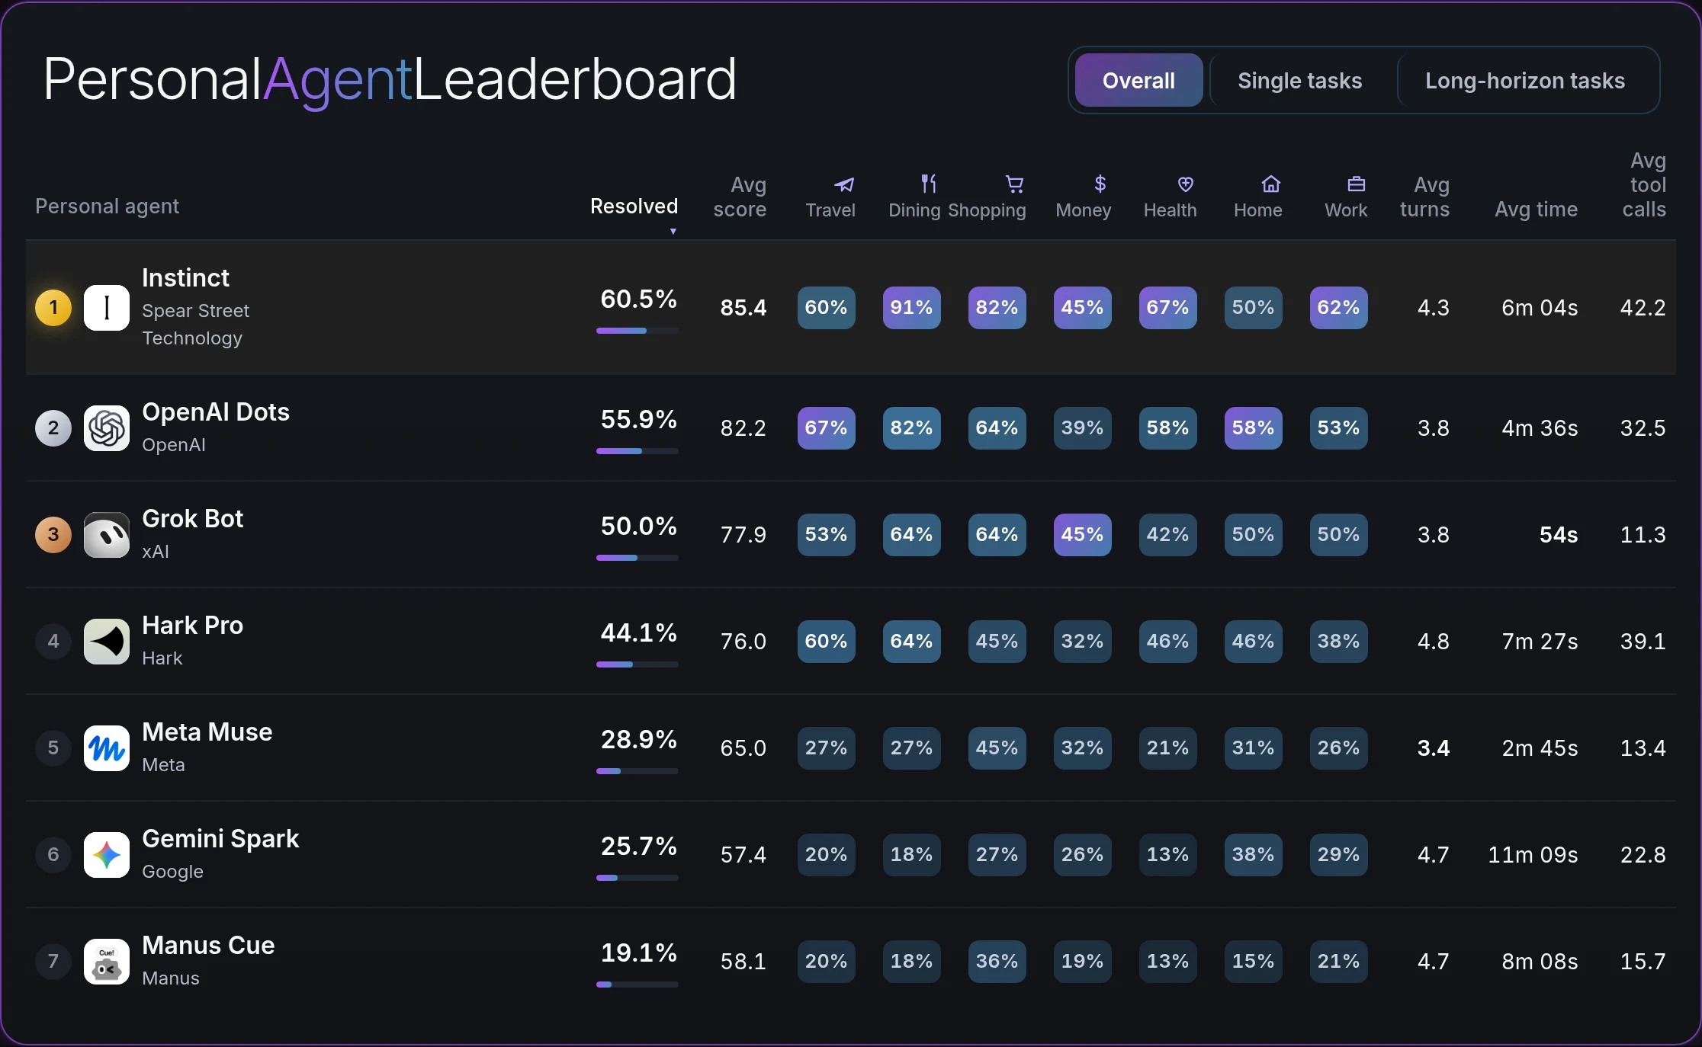This screenshot has height=1047, width=1702.
Task: Click OpenAI Dots' 67% Travel badge
Action: tap(827, 428)
